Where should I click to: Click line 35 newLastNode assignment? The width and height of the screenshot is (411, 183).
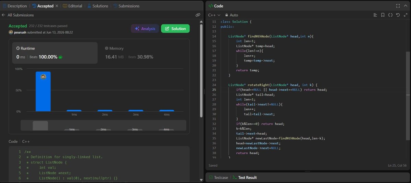point(281,138)
